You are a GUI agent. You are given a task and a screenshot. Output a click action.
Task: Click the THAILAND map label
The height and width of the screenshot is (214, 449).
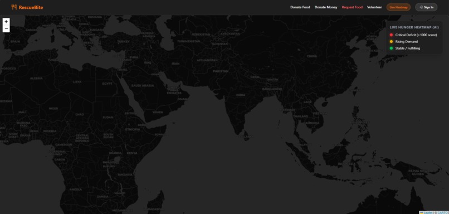(300, 116)
